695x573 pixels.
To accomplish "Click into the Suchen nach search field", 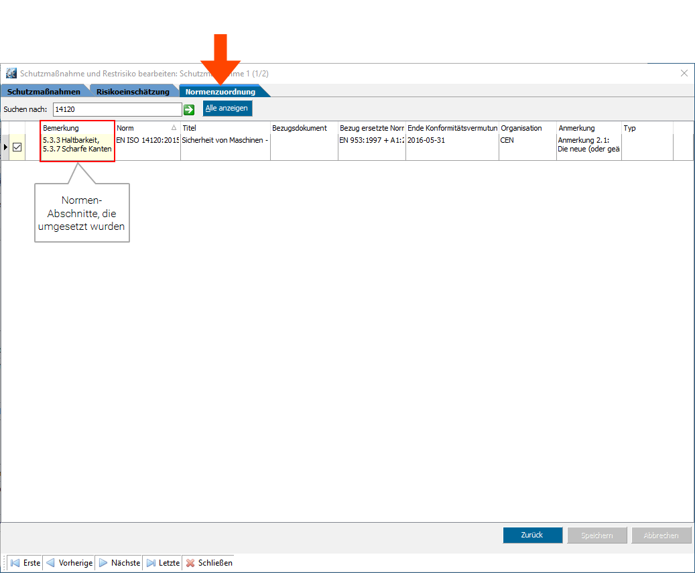I will point(117,109).
